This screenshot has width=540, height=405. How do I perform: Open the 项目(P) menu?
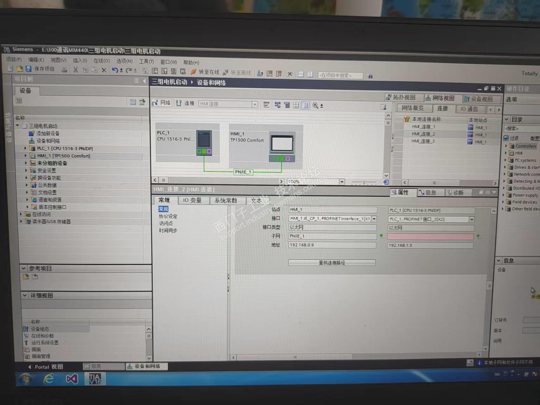click(x=14, y=59)
